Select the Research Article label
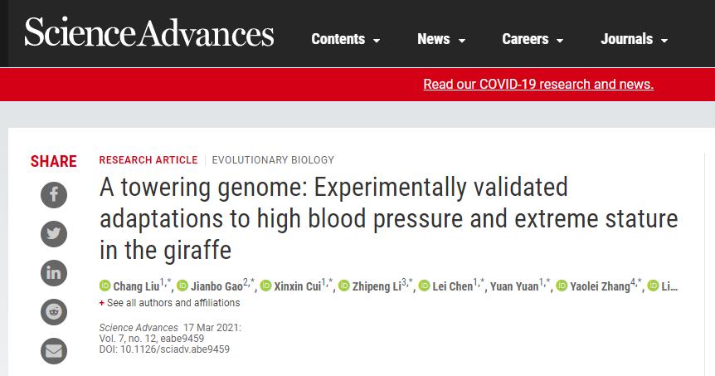The height and width of the screenshot is (376, 715). (148, 160)
